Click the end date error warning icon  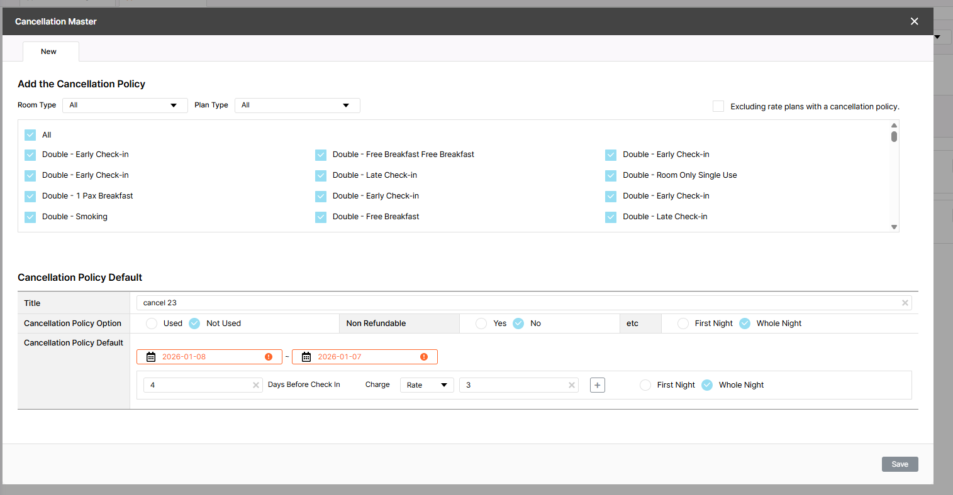[424, 357]
